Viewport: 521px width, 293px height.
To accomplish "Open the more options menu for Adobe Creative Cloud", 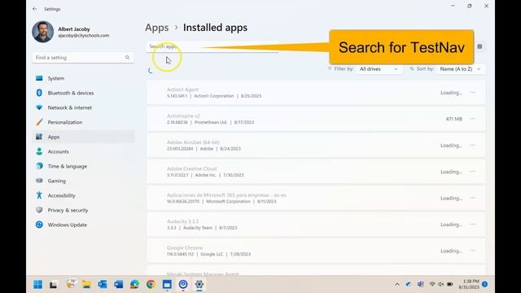I will pos(472,172).
